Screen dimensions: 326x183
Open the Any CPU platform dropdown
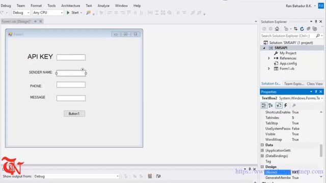(x=62, y=13)
